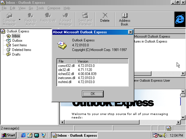Screen dimensions: 186x139
Task: Click the Task Scheduler tray icon
Action: coord(155,135)
